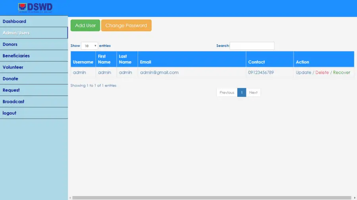Click the scrollbar right arrow

(355, 198)
